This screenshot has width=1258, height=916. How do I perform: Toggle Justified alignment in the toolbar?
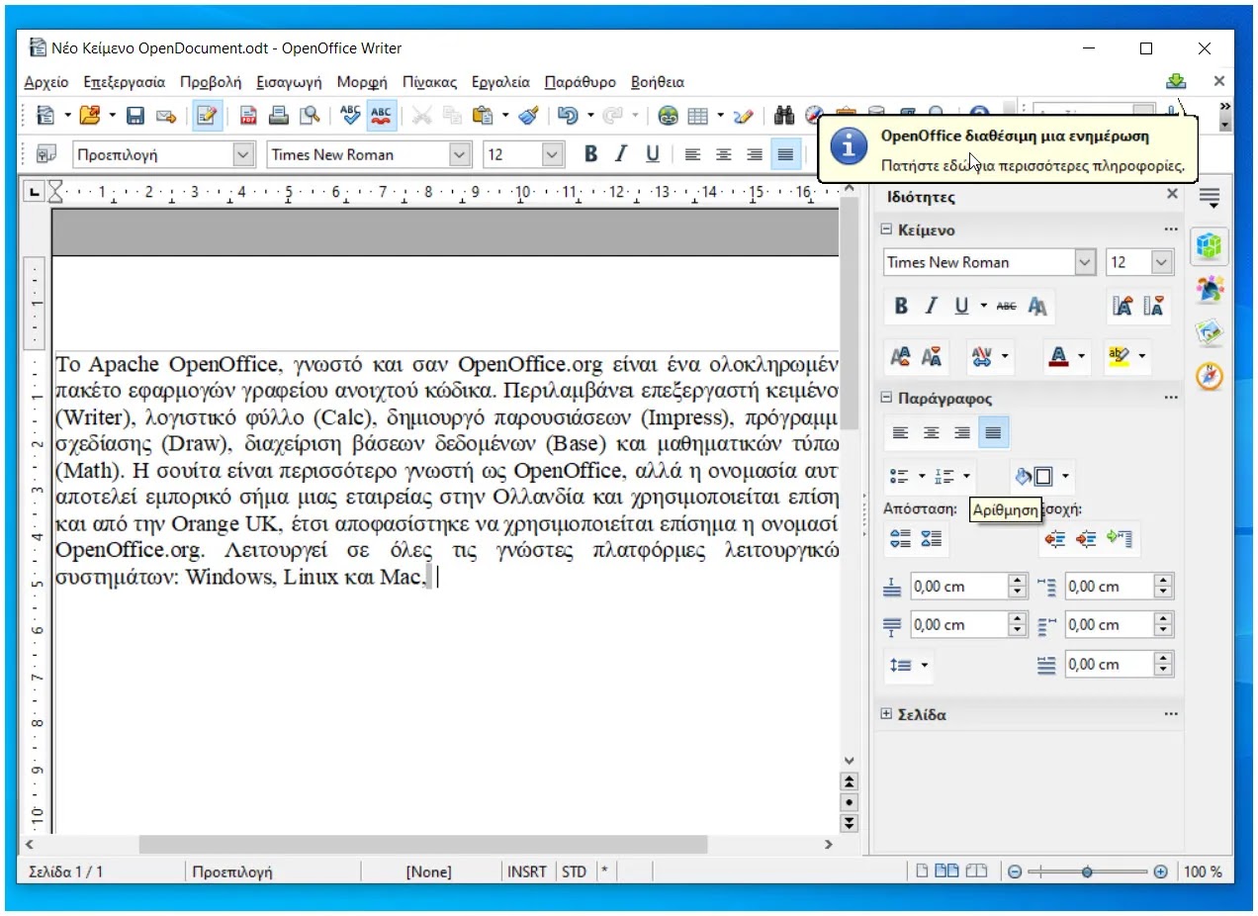click(x=785, y=154)
